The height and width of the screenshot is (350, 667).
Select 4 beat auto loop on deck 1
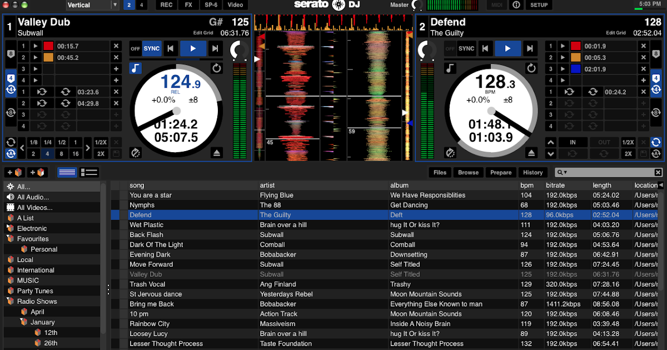tap(48, 154)
